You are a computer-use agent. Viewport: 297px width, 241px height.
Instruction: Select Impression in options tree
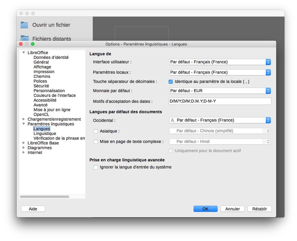(x=44, y=72)
